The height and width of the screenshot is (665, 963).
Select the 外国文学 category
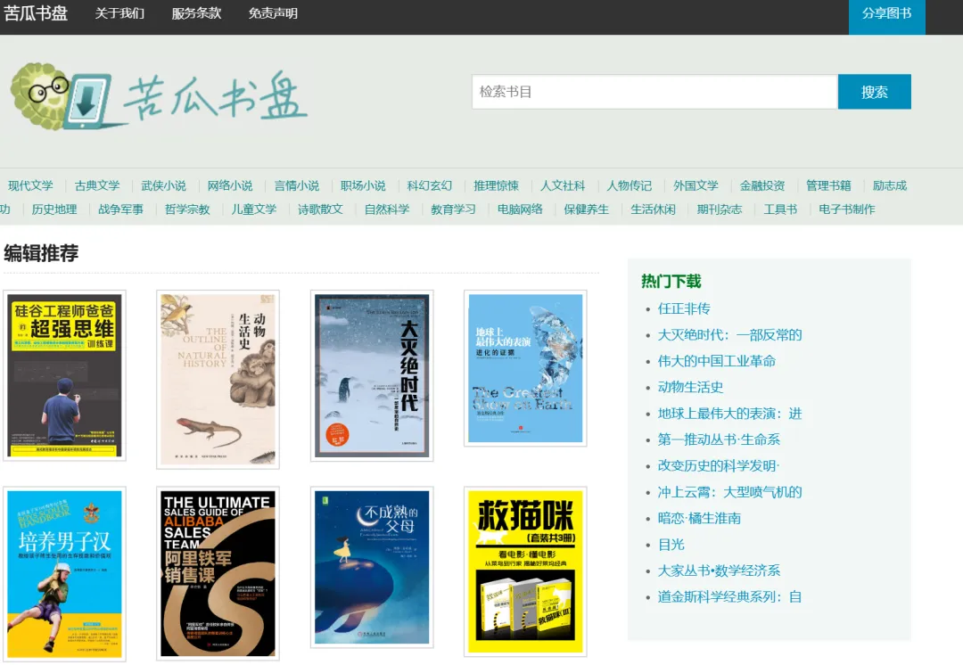[695, 185]
